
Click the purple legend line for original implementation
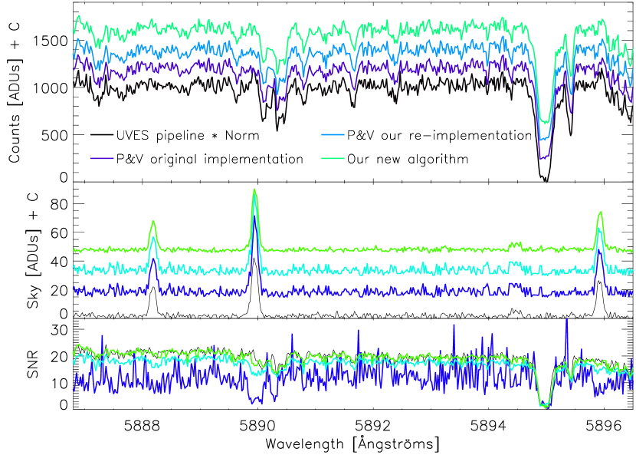102,158
